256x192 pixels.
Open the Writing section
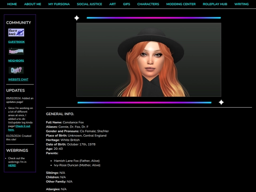pos(241,4)
